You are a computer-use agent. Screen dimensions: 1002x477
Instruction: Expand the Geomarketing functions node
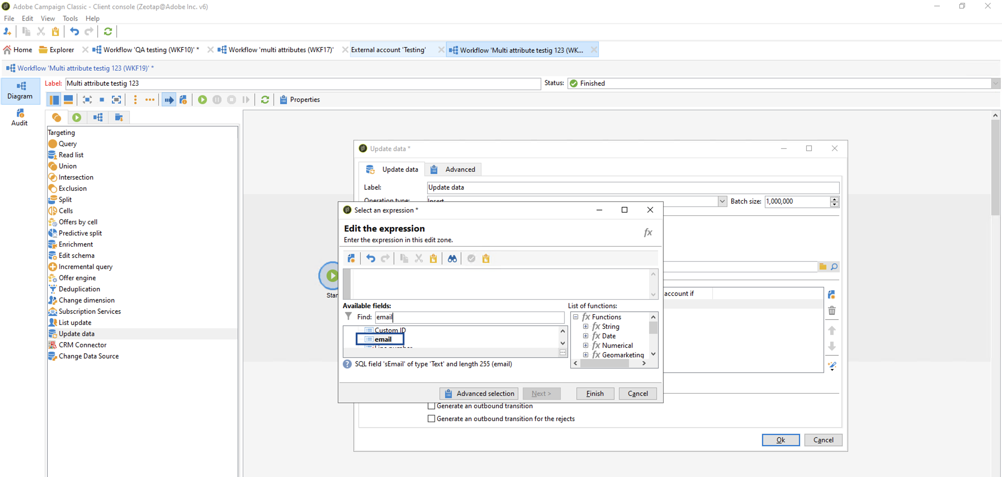[585, 355]
